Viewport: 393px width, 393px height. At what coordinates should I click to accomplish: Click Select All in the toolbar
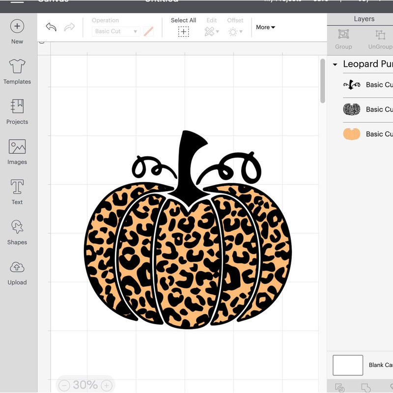point(183,20)
